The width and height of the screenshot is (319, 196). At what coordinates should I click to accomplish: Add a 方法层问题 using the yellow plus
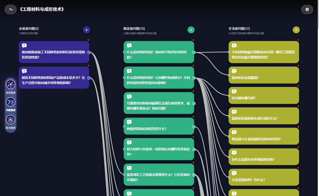point(296,30)
